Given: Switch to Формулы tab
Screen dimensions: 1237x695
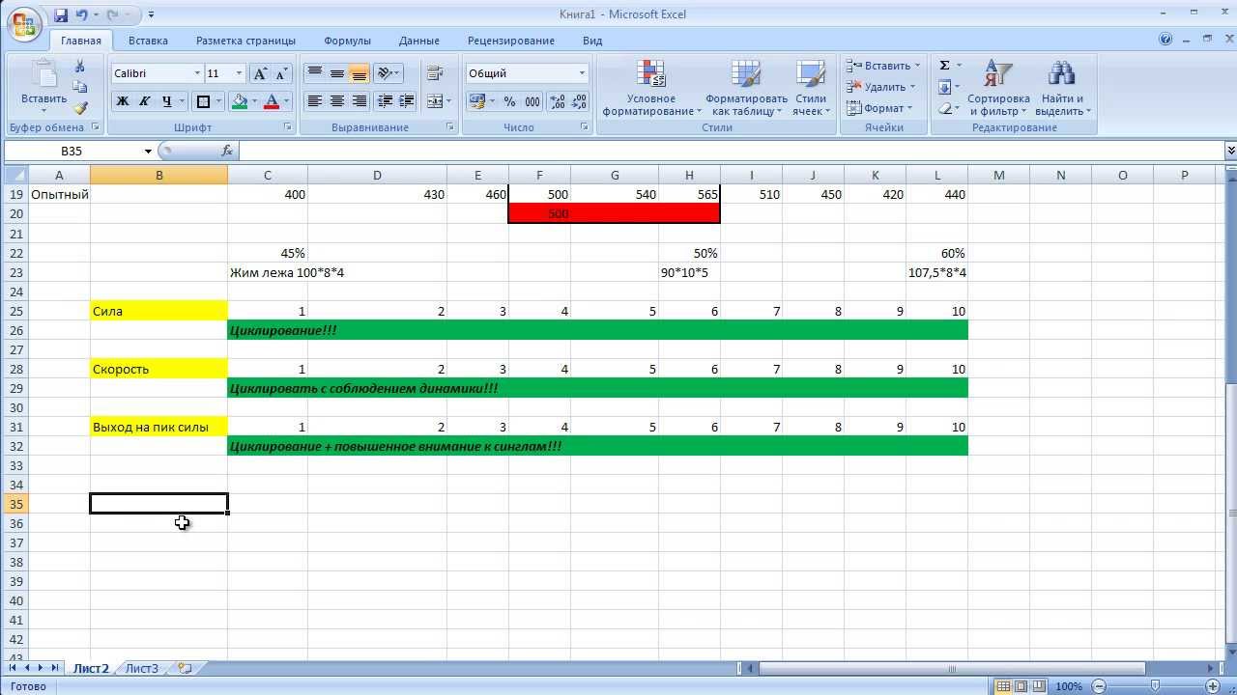Looking at the screenshot, I should [x=347, y=41].
